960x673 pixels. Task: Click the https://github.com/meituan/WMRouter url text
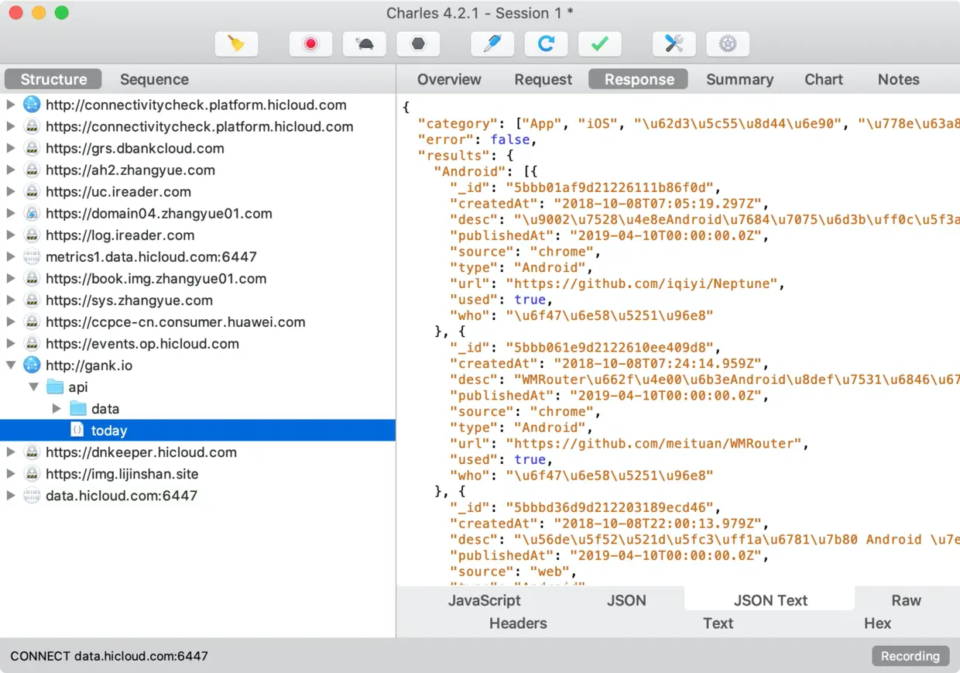658,444
